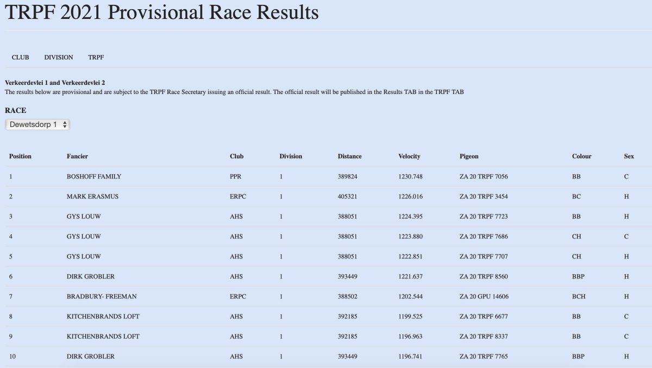Open the CLUB tab
The height and width of the screenshot is (368, 652).
click(x=20, y=57)
